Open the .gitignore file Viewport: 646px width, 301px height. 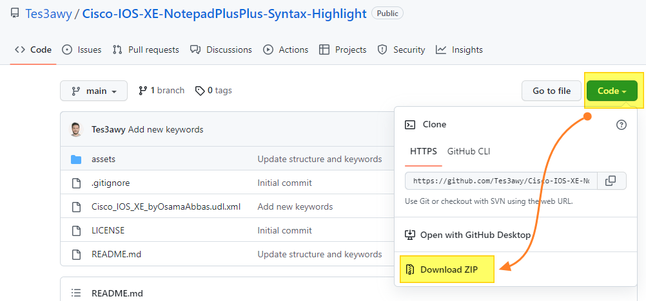(x=110, y=183)
